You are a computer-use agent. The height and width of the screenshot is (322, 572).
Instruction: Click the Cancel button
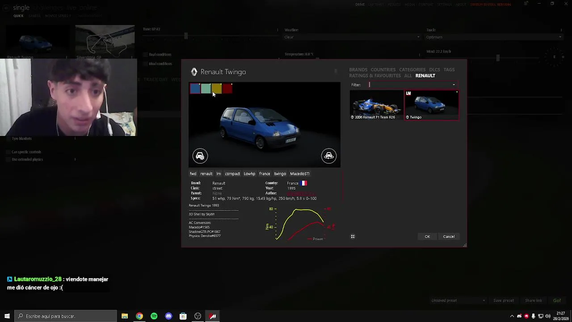[x=449, y=237]
